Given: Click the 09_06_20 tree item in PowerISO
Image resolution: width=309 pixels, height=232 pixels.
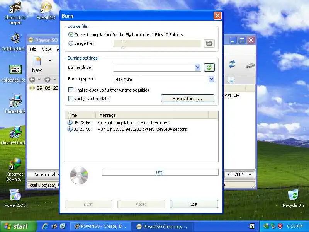Looking at the screenshot, I should click(44, 88).
